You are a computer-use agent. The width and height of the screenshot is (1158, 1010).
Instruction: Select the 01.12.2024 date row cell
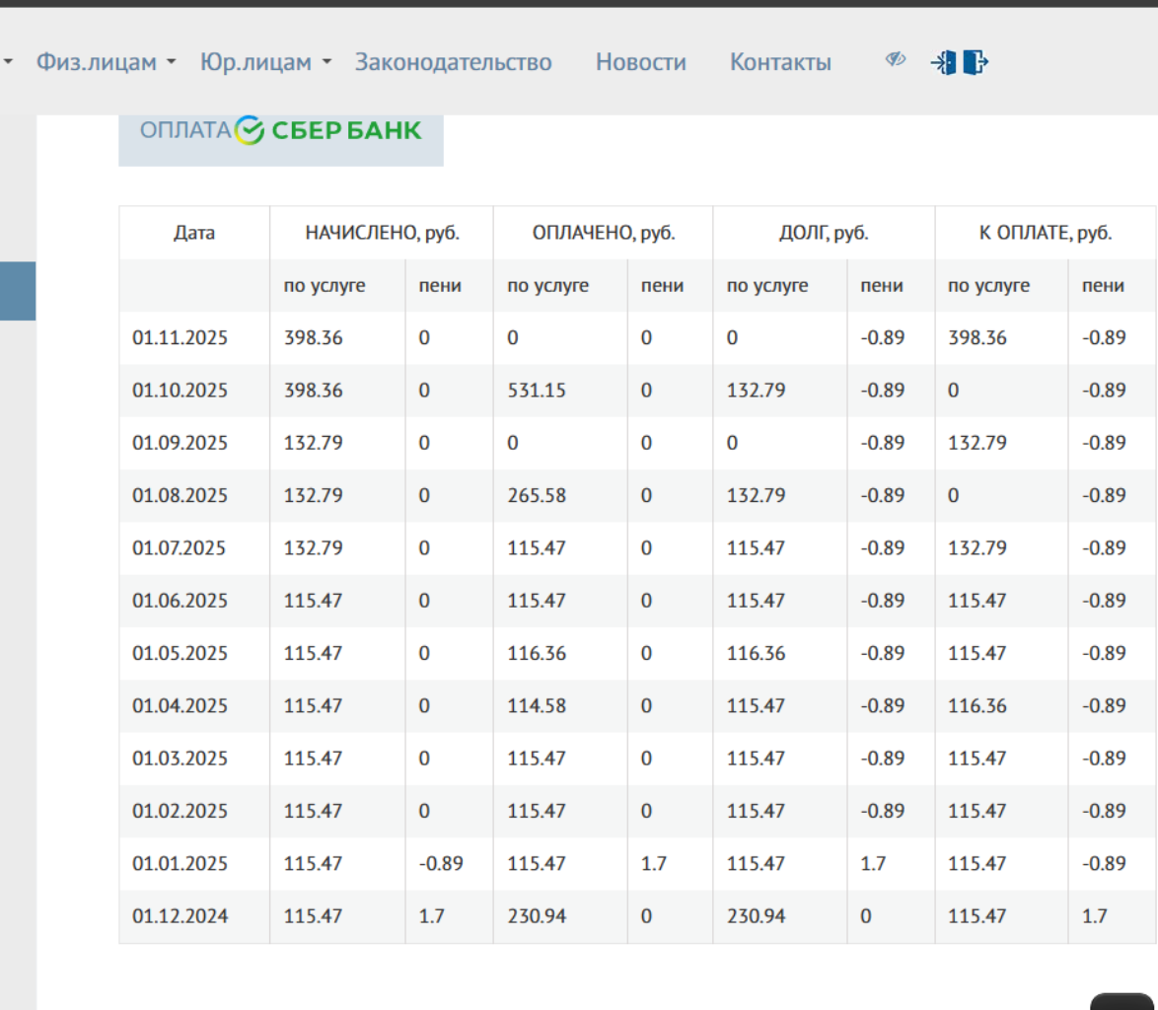tap(181, 916)
